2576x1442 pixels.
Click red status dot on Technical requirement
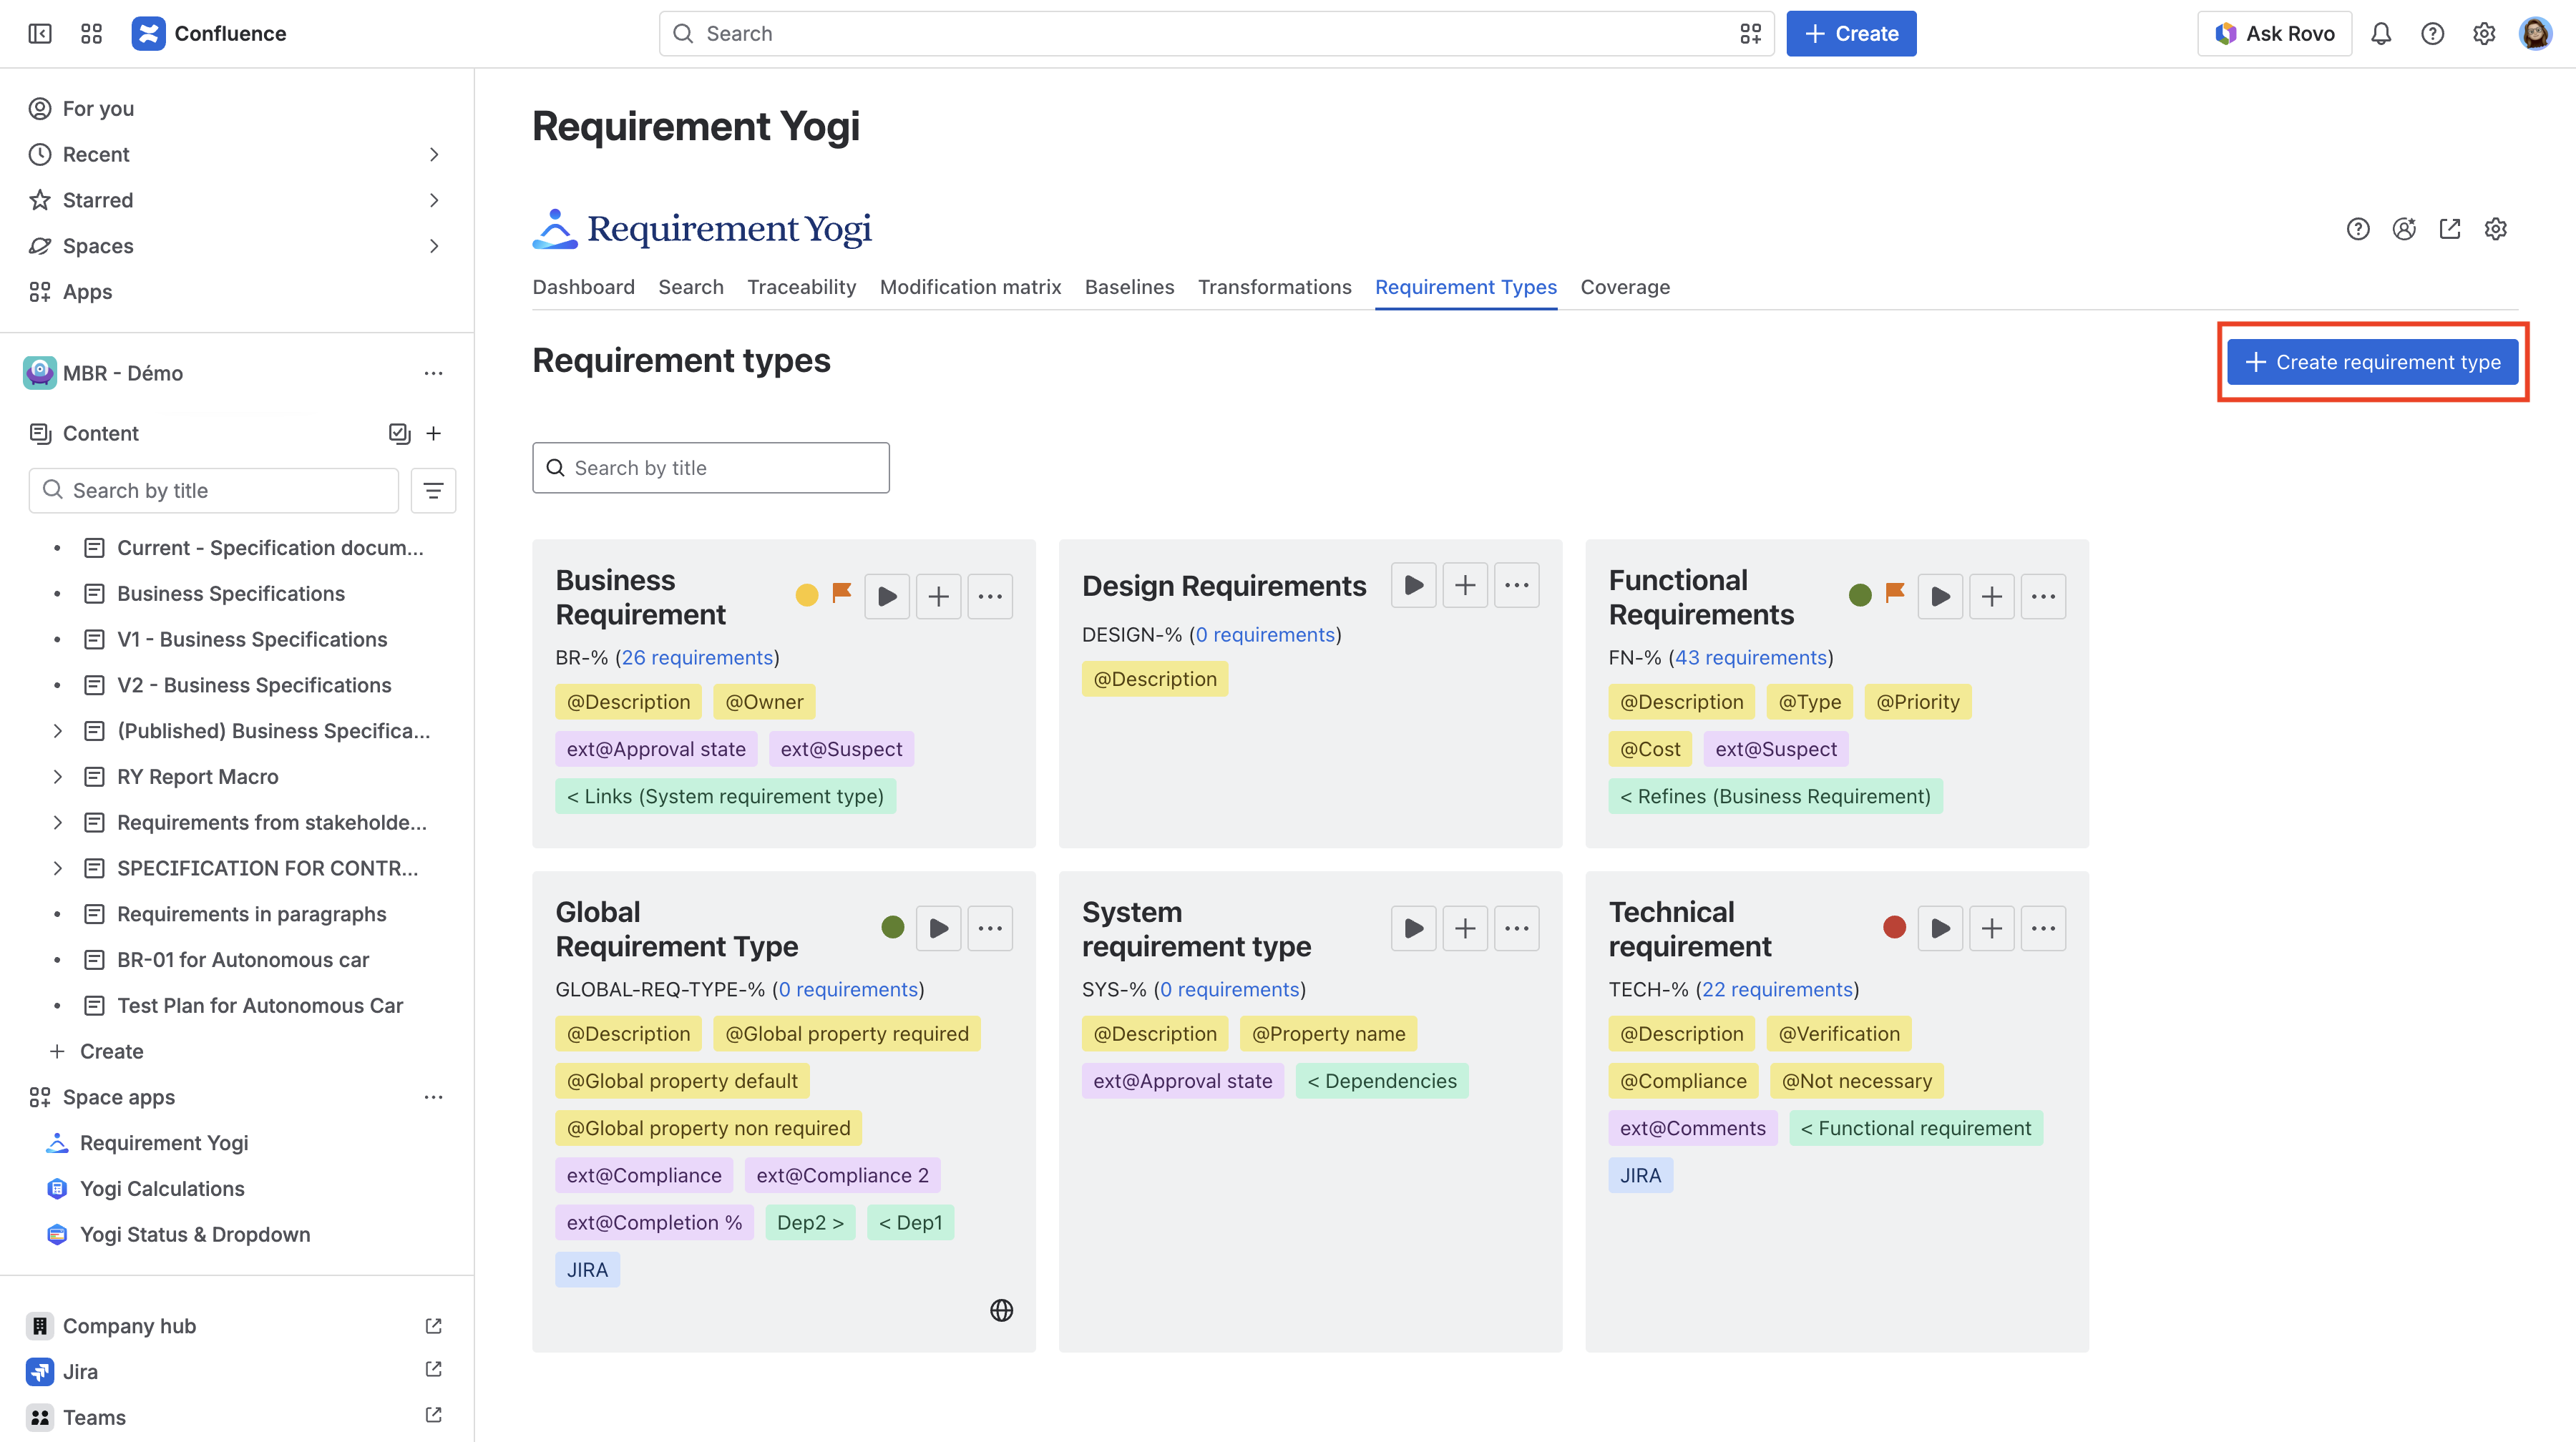pos(1894,927)
